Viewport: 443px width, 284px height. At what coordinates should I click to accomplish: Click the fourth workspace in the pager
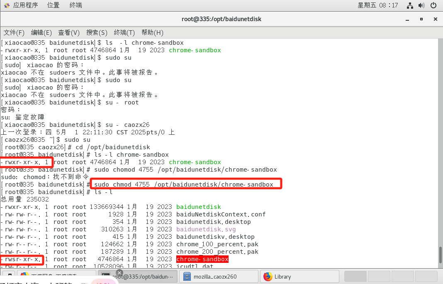point(426,277)
